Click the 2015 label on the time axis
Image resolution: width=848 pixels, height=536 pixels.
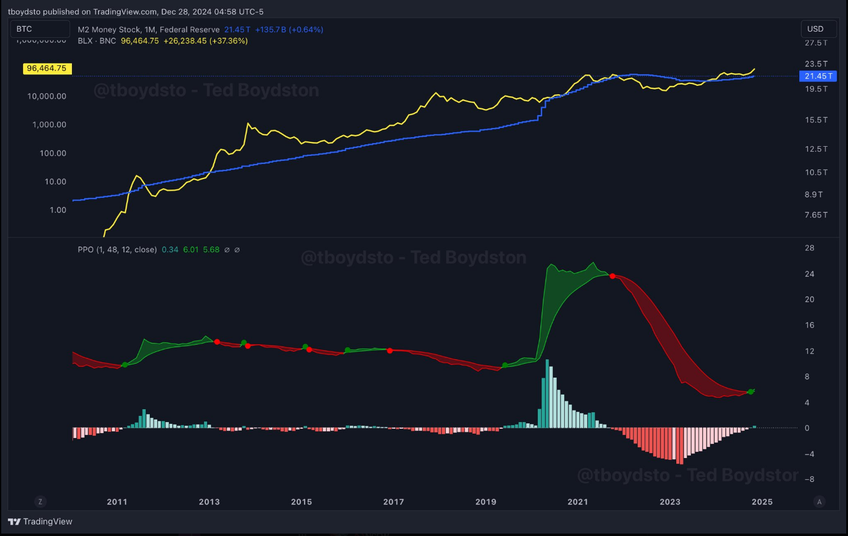tap(302, 502)
